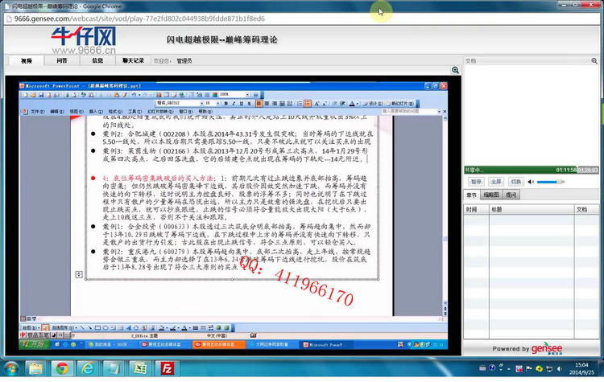Click the 文档 column header in the chapter table

(x=586, y=210)
